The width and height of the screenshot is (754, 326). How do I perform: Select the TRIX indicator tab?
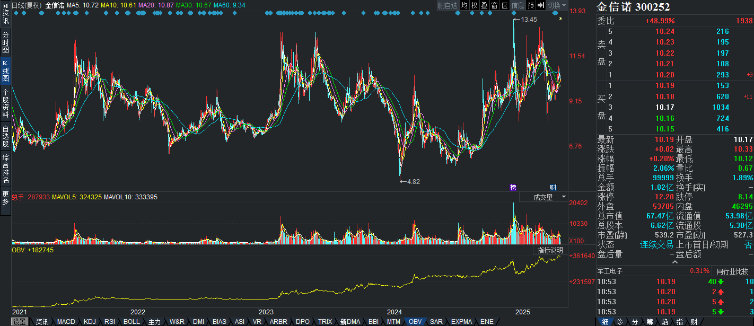pos(325,322)
